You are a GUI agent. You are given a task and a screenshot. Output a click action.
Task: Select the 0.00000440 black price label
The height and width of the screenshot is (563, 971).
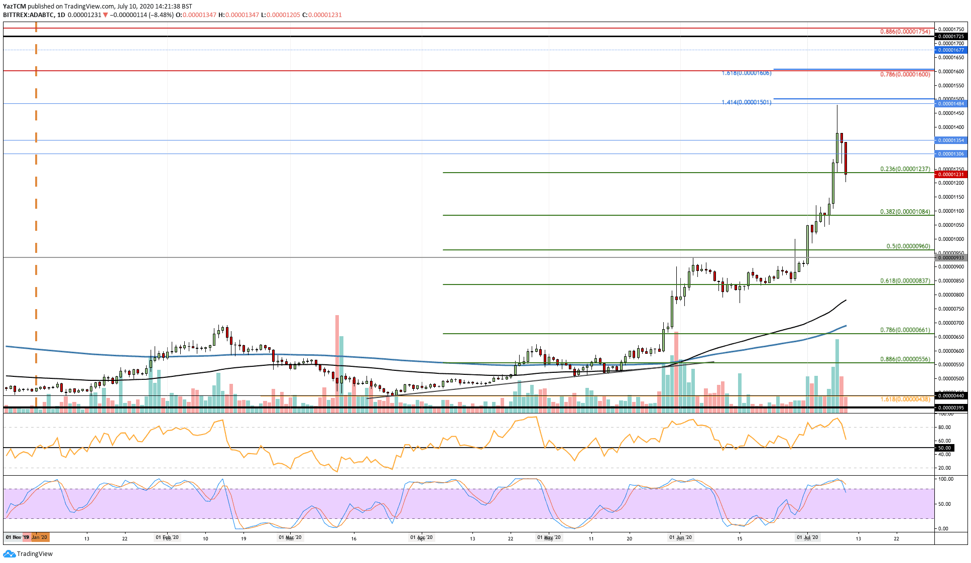951,396
